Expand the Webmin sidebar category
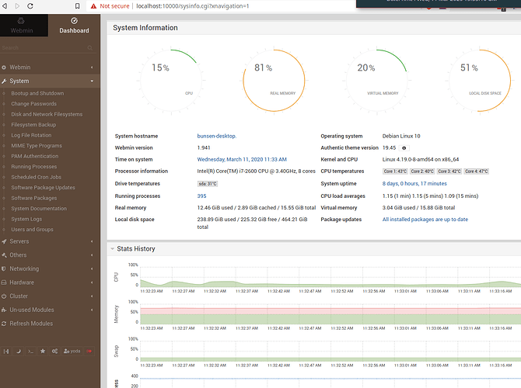 coord(50,68)
